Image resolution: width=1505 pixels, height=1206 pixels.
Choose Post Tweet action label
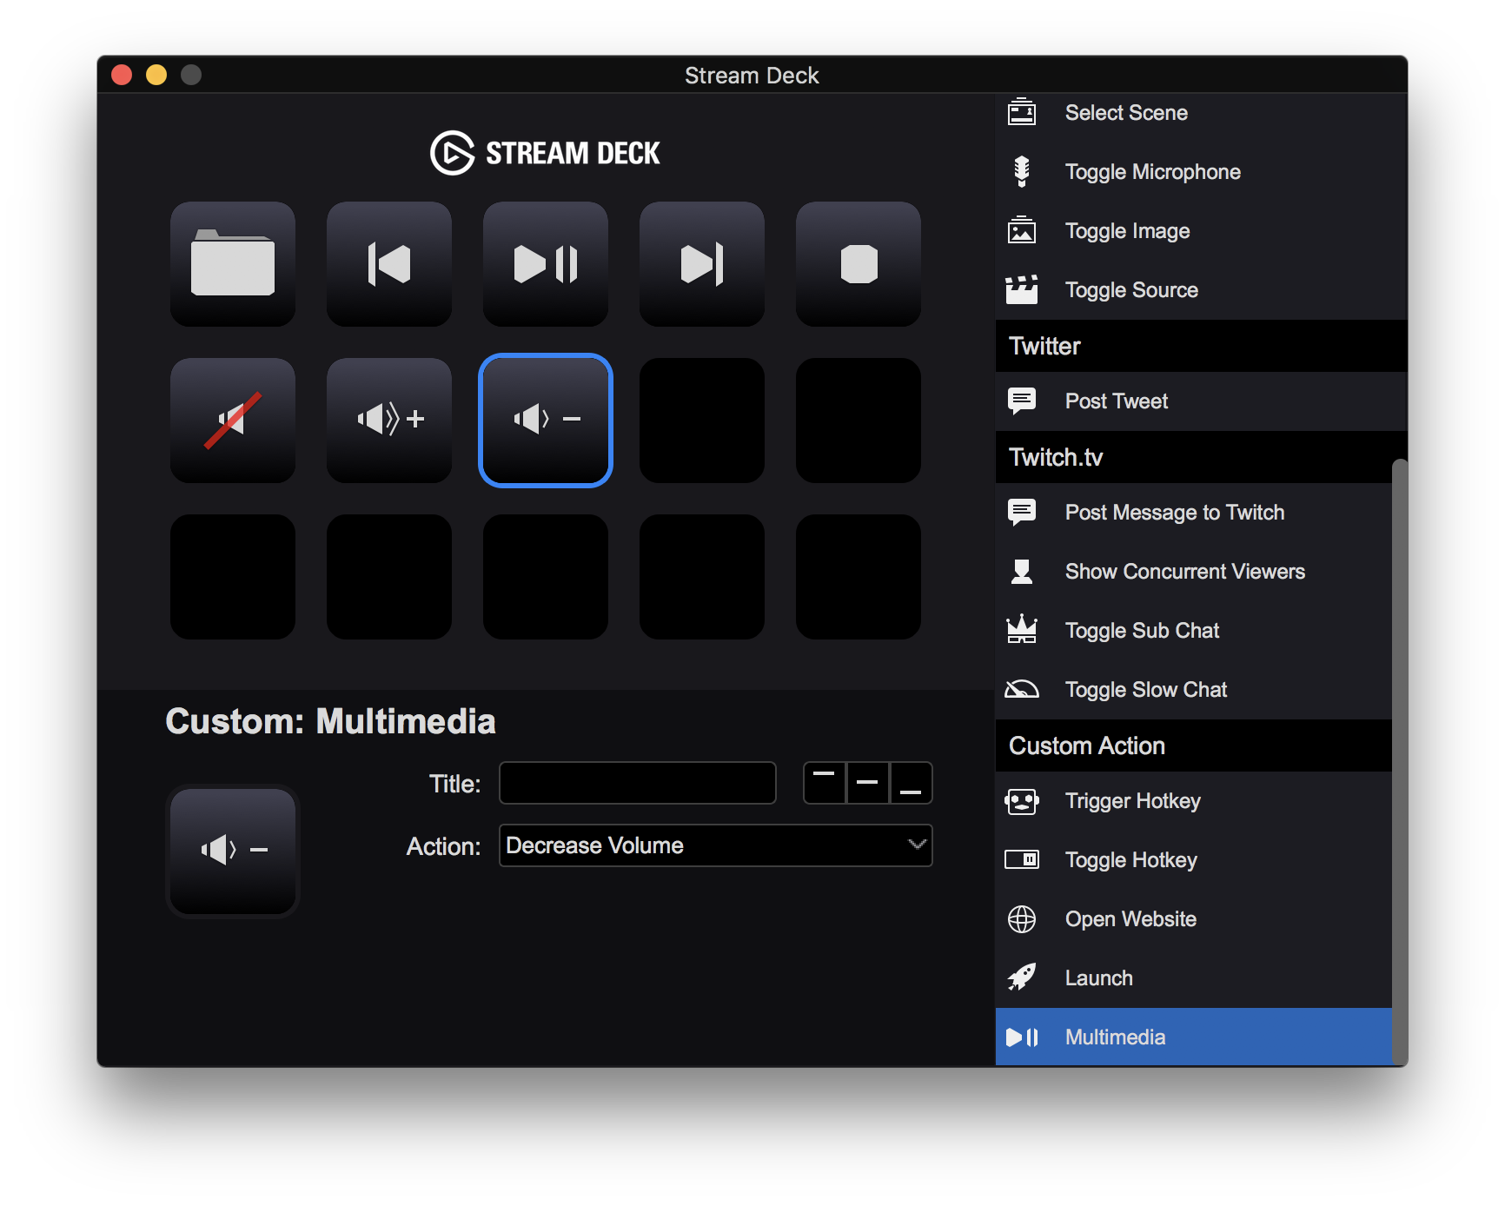point(1117,401)
